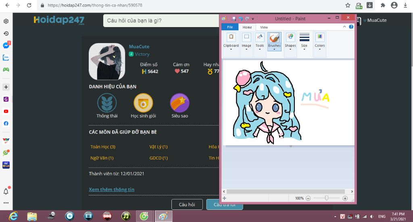Click the Hoidap247 logo
413x222 pixels.
[59, 20]
